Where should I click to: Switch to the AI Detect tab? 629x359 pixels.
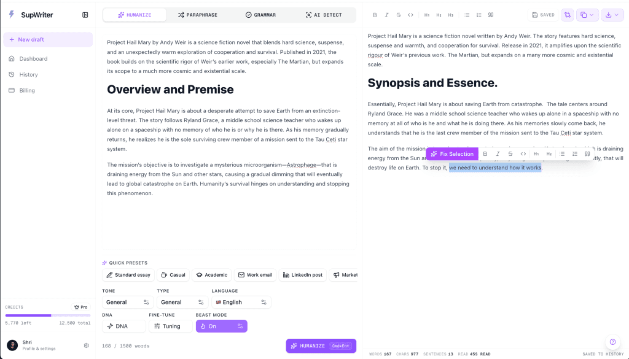(x=324, y=15)
